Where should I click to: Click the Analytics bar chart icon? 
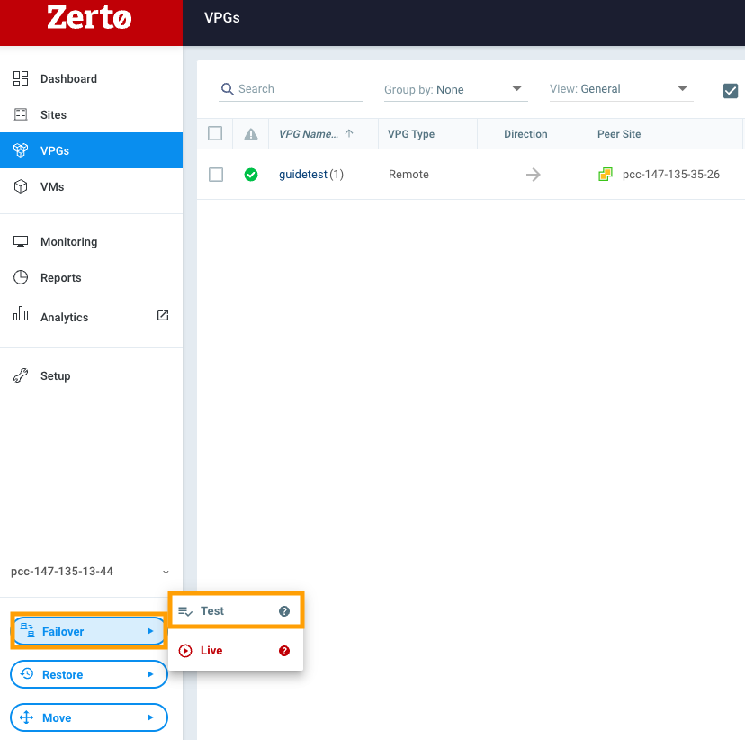21,313
